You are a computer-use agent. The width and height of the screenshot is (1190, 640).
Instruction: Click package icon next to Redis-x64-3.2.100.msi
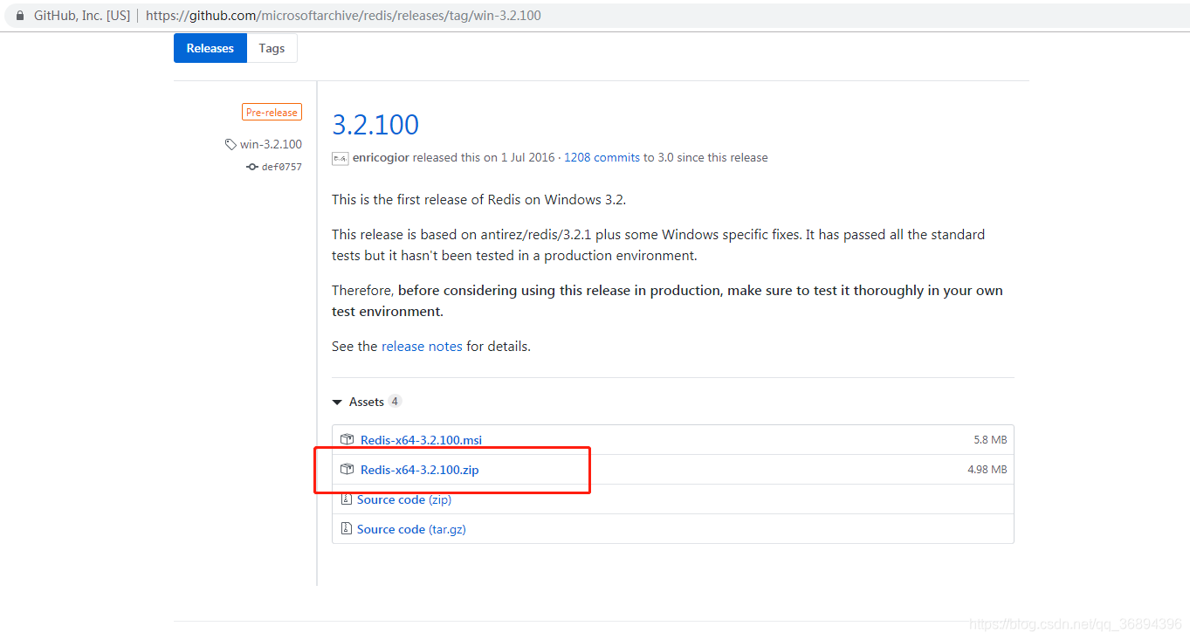coord(347,440)
